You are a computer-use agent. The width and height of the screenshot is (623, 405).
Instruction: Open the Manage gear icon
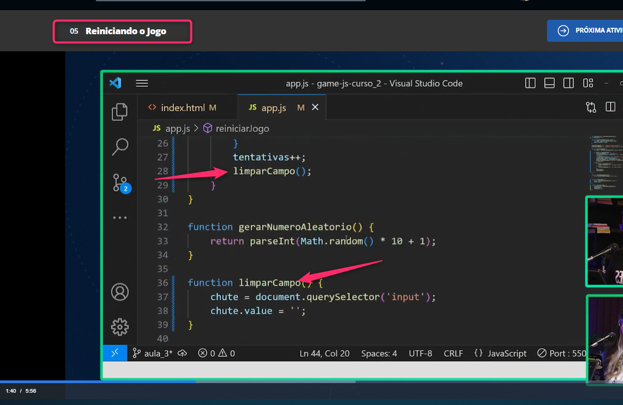[120, 326]
